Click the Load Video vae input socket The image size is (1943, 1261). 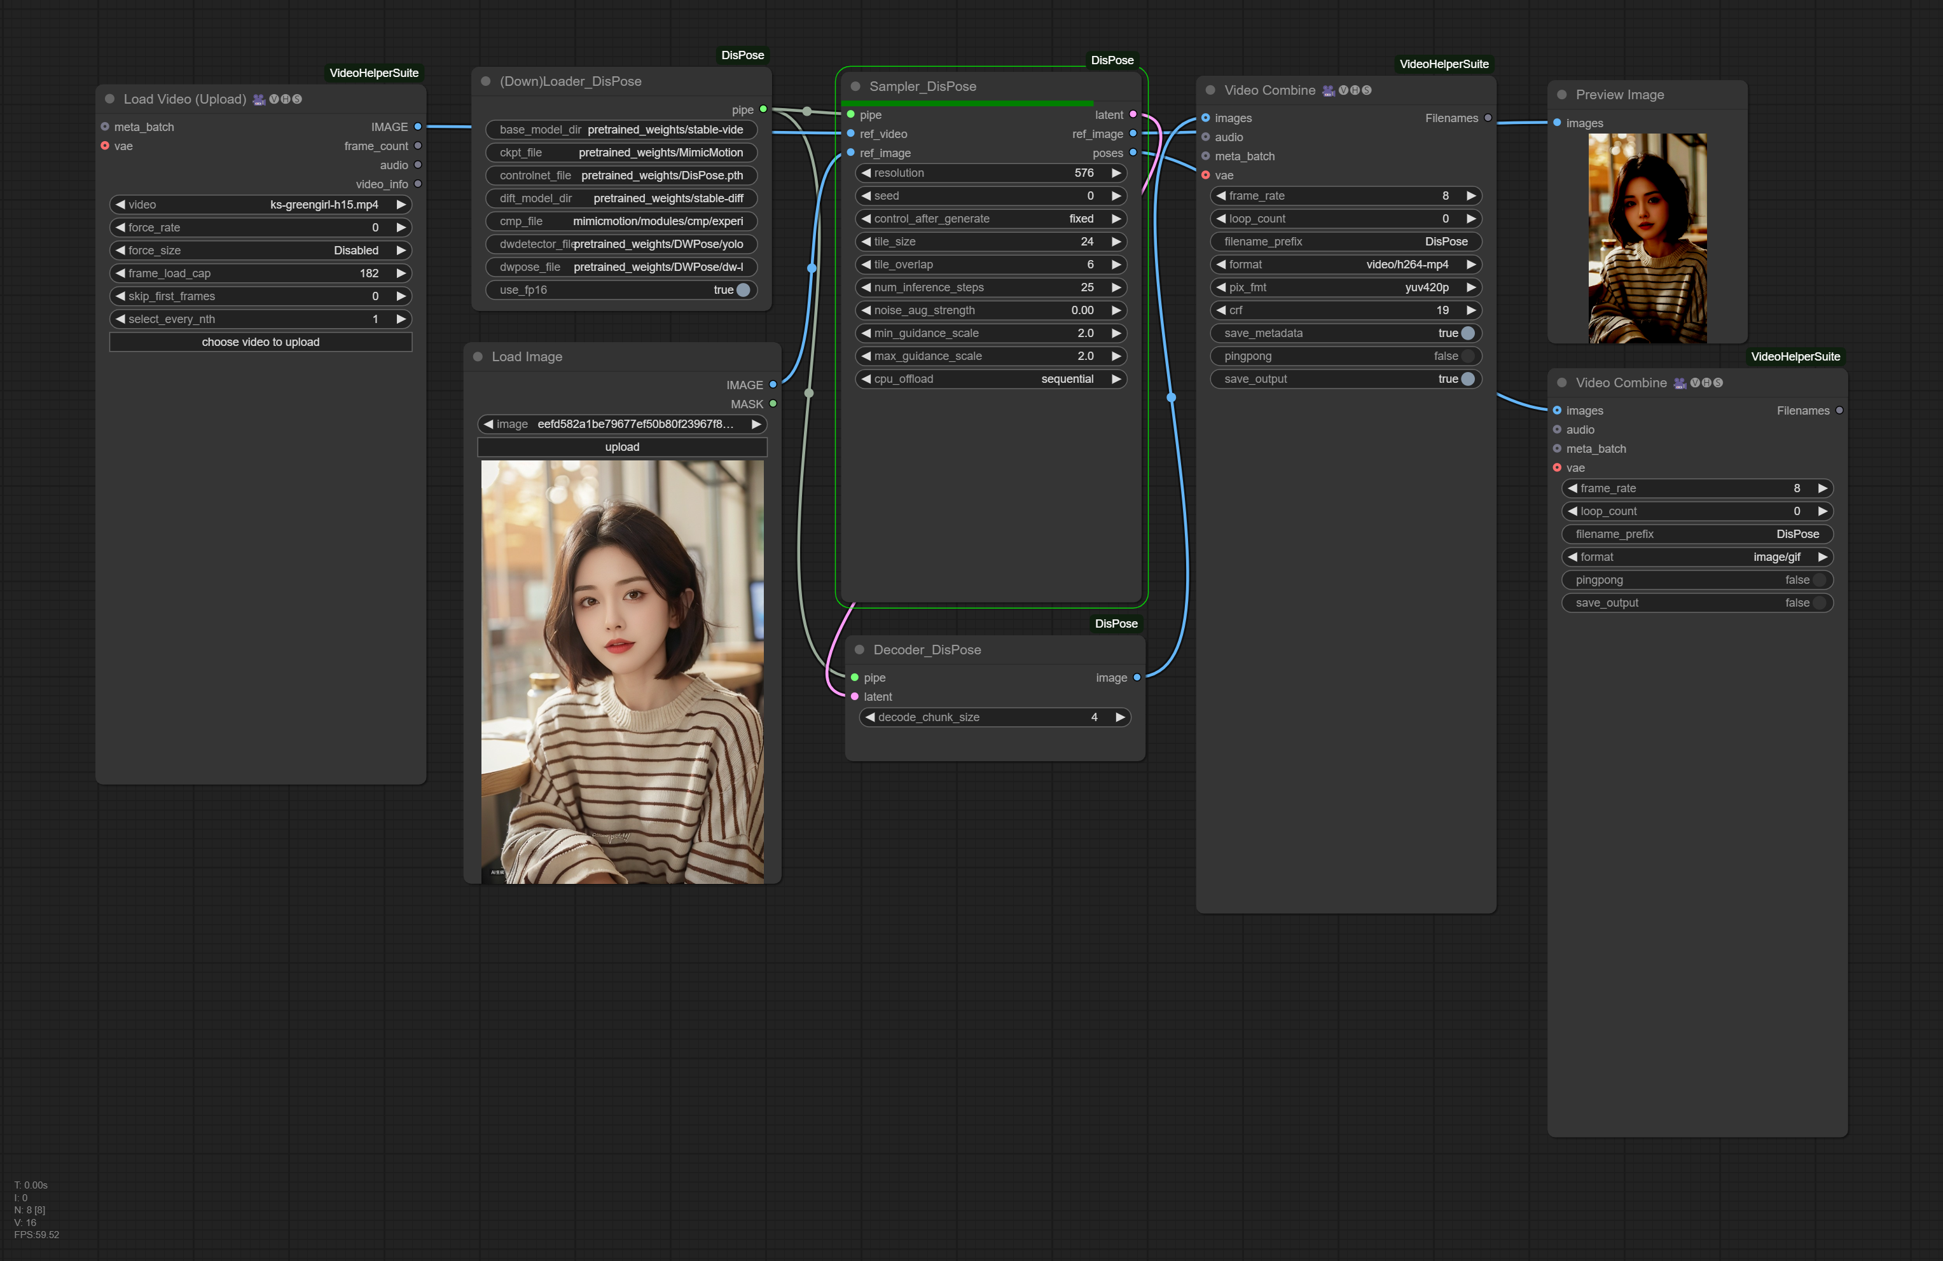coord(106,146)
